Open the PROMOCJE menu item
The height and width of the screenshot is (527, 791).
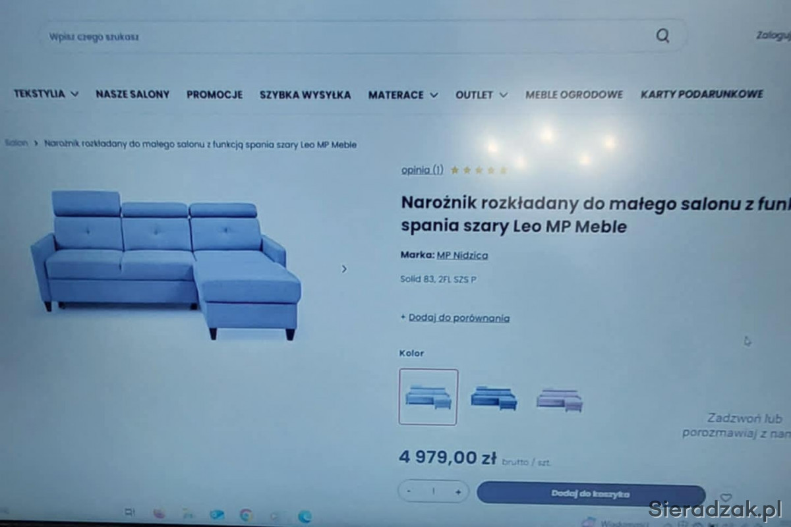click(x=214, y=94)
